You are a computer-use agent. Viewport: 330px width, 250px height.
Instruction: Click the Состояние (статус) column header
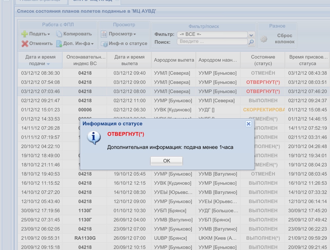click(263, 60)
